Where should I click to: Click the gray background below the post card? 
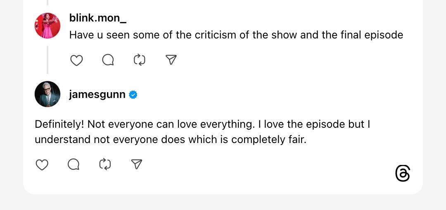223,203
